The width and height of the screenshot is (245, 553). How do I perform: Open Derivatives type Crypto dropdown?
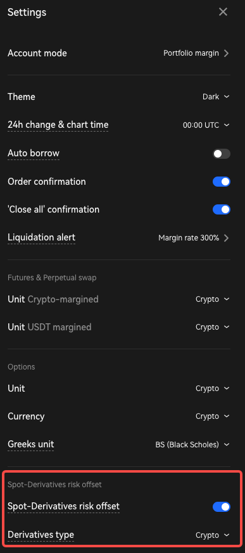tap(213, 535)
